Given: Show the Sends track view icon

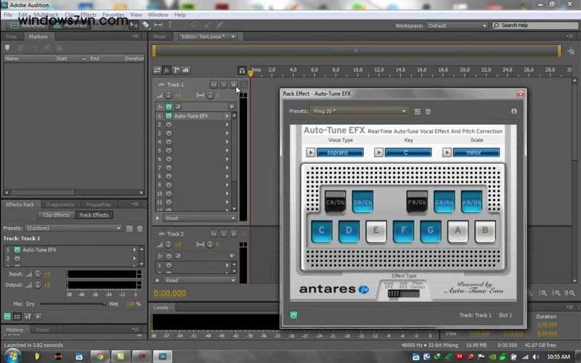Looking at the screenshot, I should click(176, 70).
